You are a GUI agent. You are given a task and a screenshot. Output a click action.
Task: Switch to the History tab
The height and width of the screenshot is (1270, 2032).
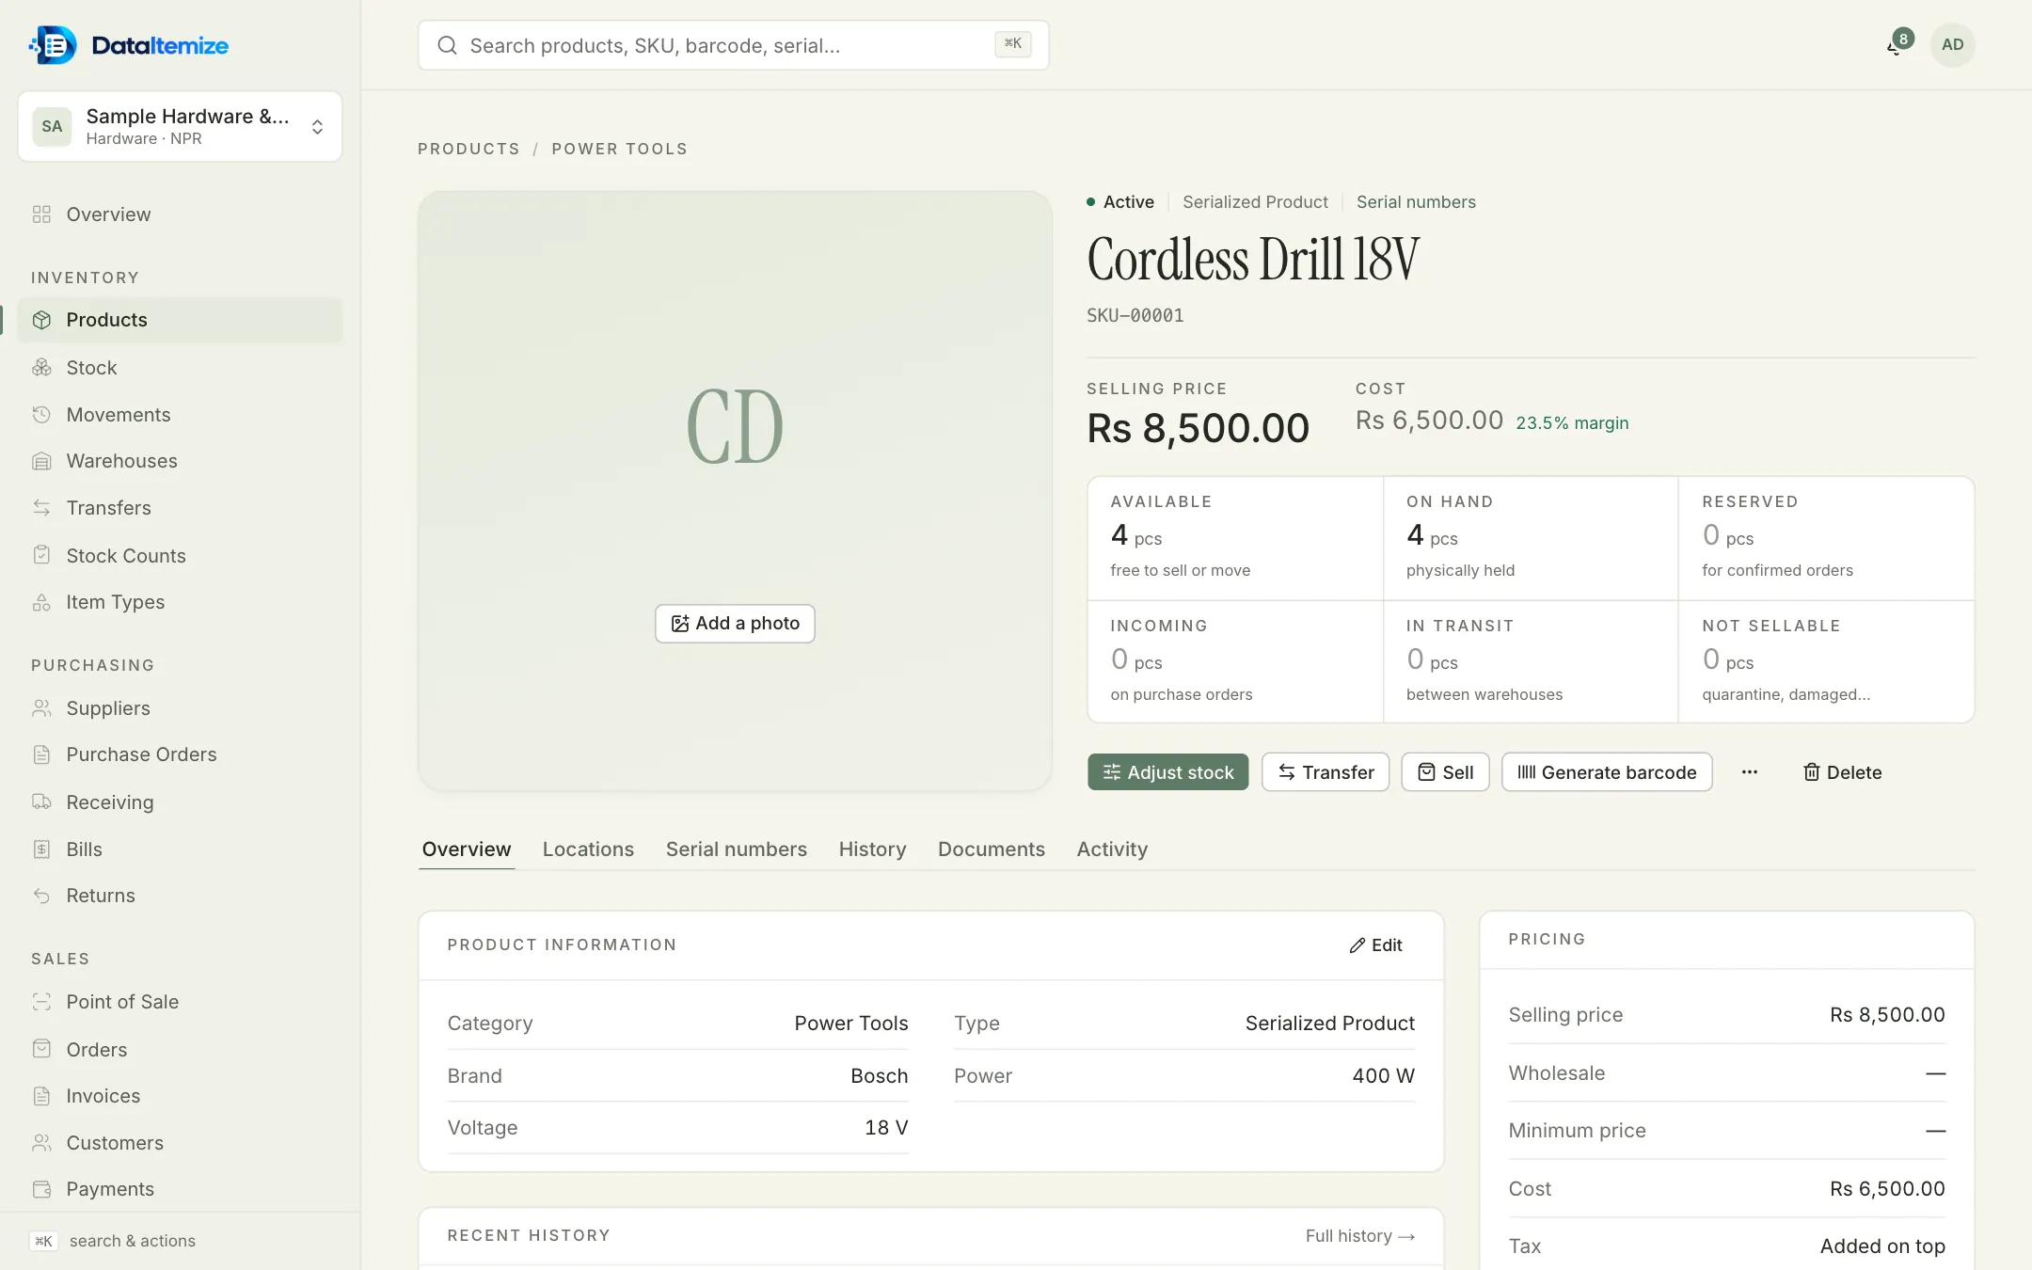pyautogui.click(x=872, y=849)
